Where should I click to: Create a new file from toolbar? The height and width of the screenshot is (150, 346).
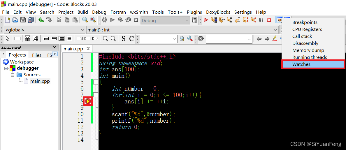tap(8, 20)
